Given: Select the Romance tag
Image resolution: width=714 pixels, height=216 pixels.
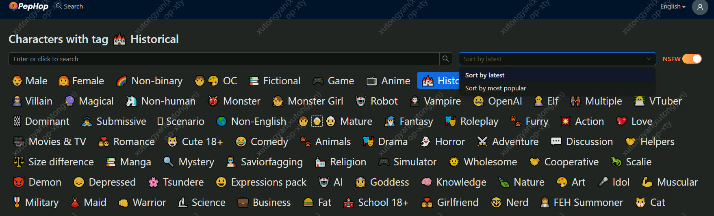Looking at the screenshot, I should click(x=126, y=141).
